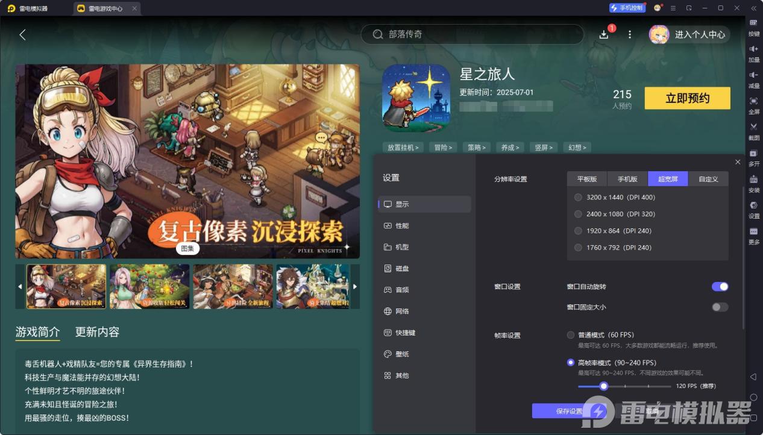Show previous gallery thumbnails arrow

pyautogui.click(x=20, y=287)
